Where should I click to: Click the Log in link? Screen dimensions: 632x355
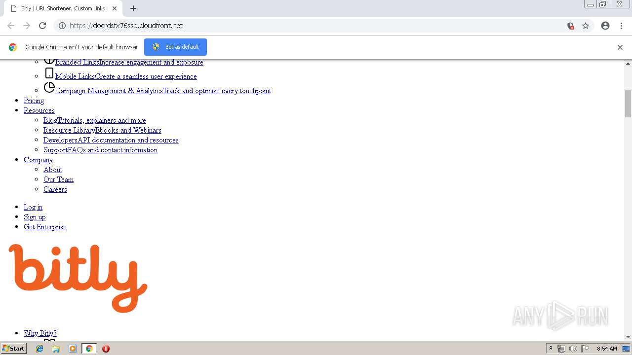[33, 207]
